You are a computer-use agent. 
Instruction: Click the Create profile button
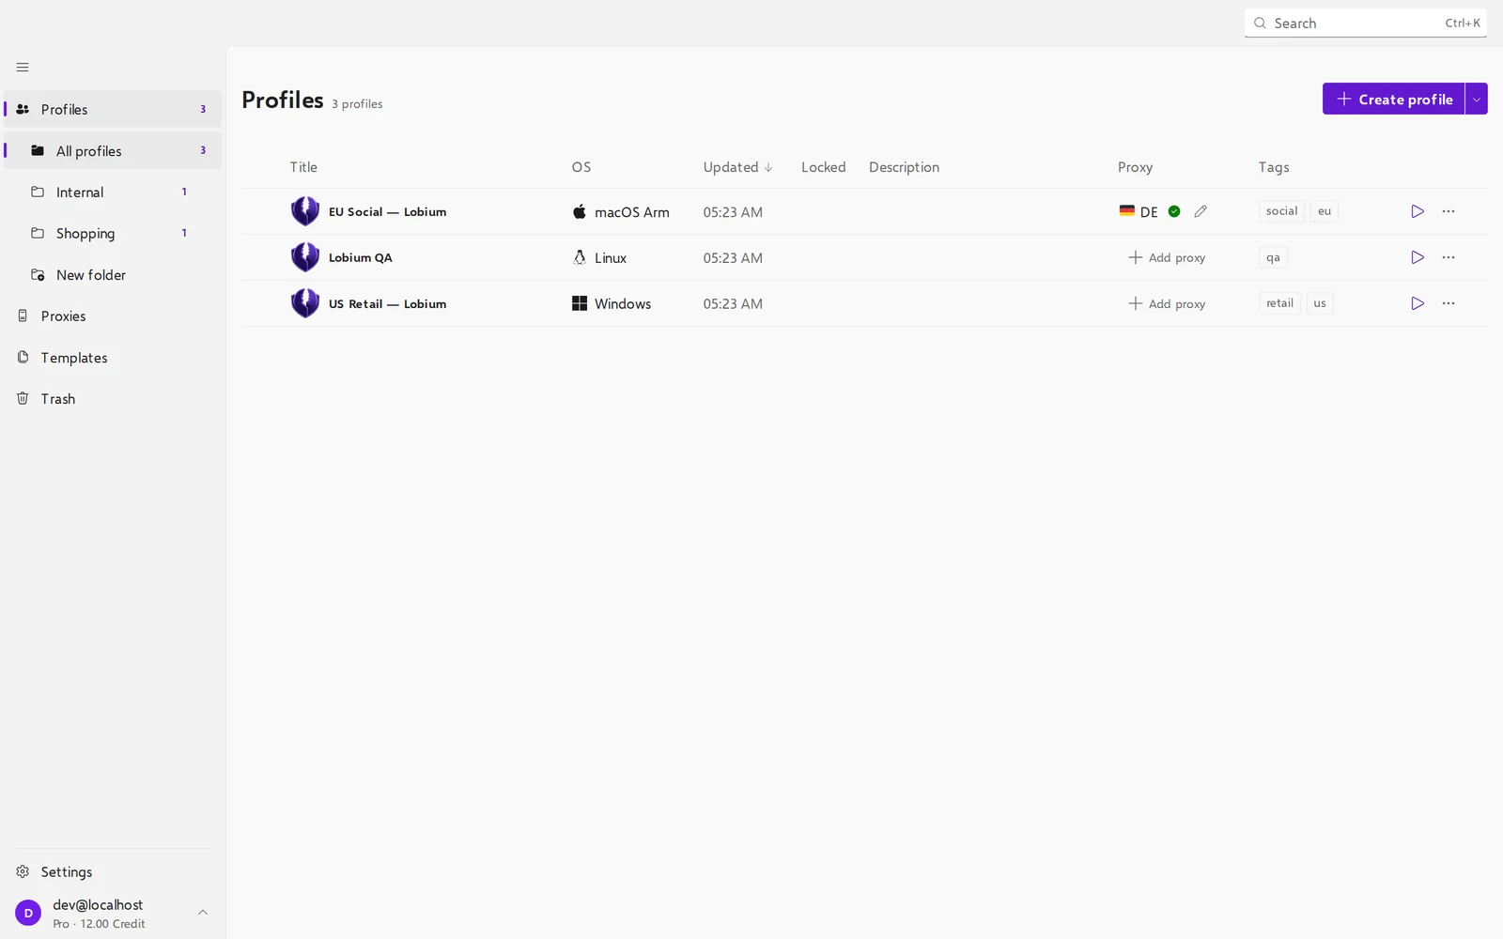click(x=1394, y=99)
